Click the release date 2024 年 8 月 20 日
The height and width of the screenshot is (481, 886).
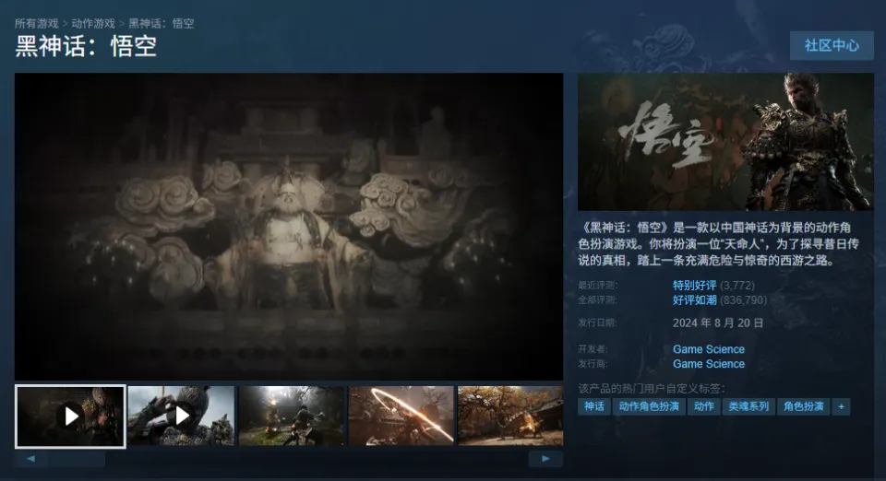[x=718, y=323]
